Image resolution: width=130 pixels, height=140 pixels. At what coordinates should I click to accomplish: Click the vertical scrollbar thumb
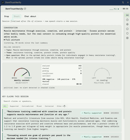click(x=124, y=66)
